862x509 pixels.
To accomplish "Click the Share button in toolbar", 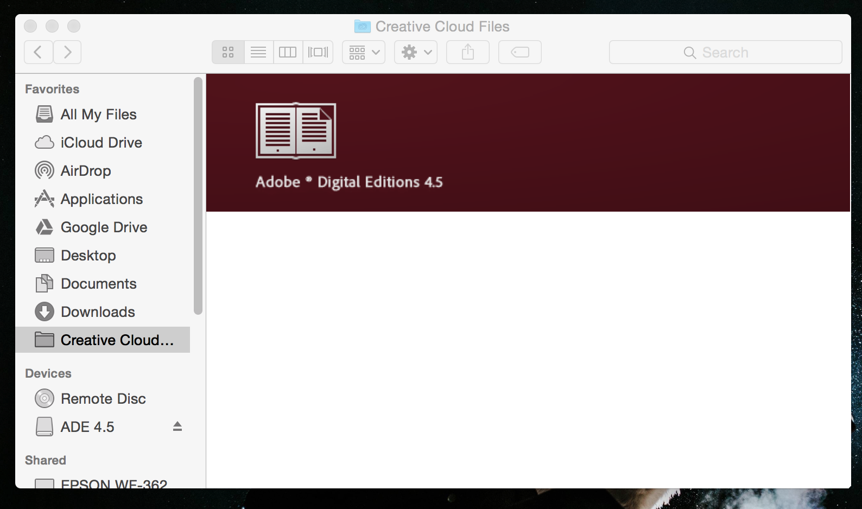I will click(x=468, y=52).
